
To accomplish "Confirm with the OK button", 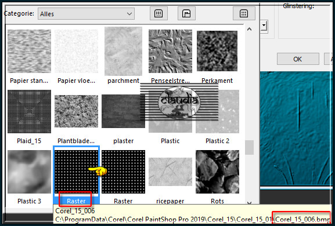I will (x=298, y=59).
